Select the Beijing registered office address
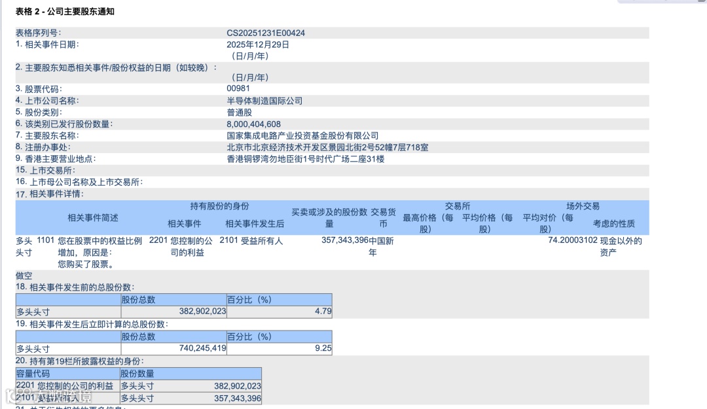Screen dimensions: 707x409 (327, 147)
